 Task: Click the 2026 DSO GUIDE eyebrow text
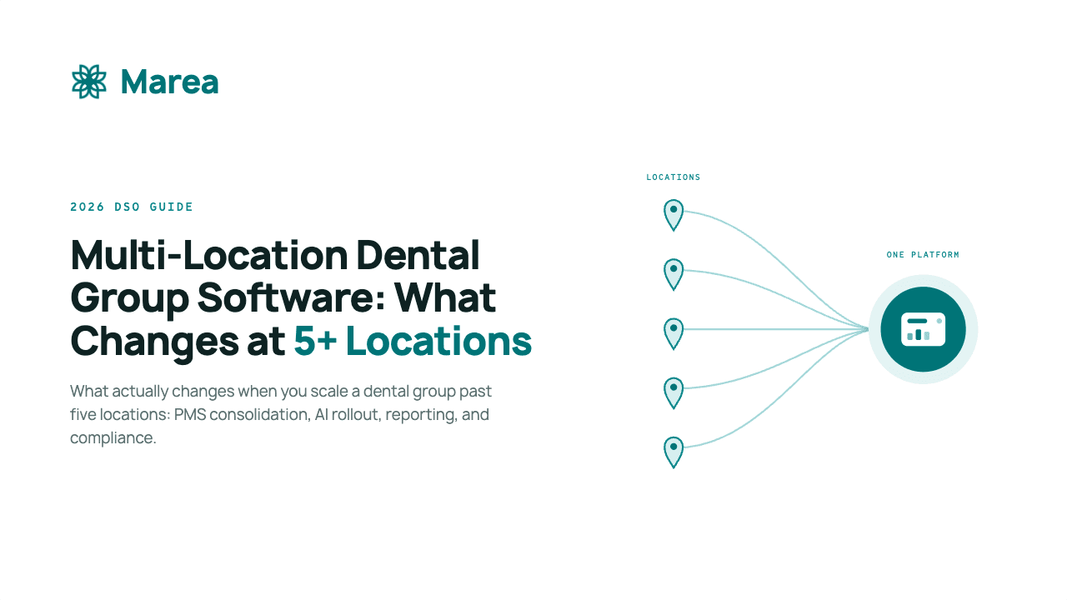pyautogui.click(x=132, y=207)
